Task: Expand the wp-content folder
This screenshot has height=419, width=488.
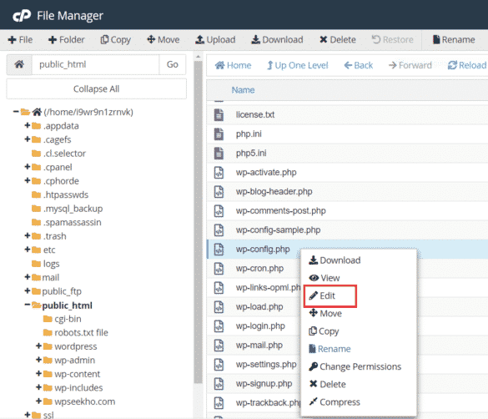Action: click(38, 373)
